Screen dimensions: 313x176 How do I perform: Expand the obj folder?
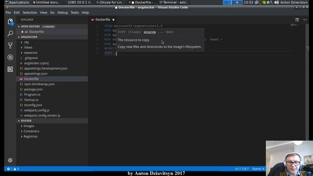point(22,43)
